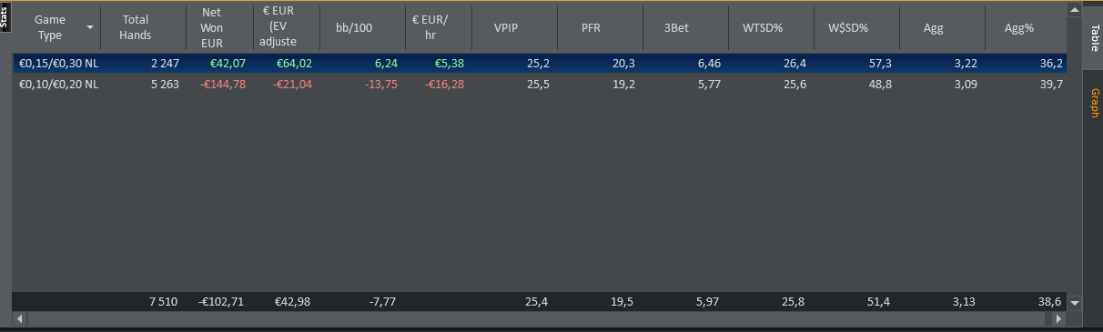The image size is (1103, 332).
Task: Sort by W$SD% column header
Action: click(x=848, y=27)
